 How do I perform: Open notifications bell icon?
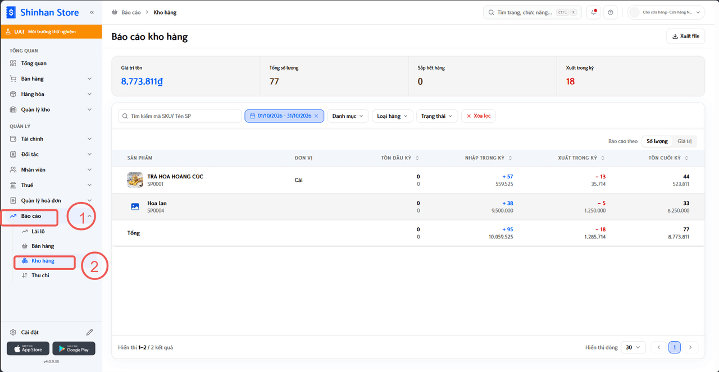pos(593,12)
